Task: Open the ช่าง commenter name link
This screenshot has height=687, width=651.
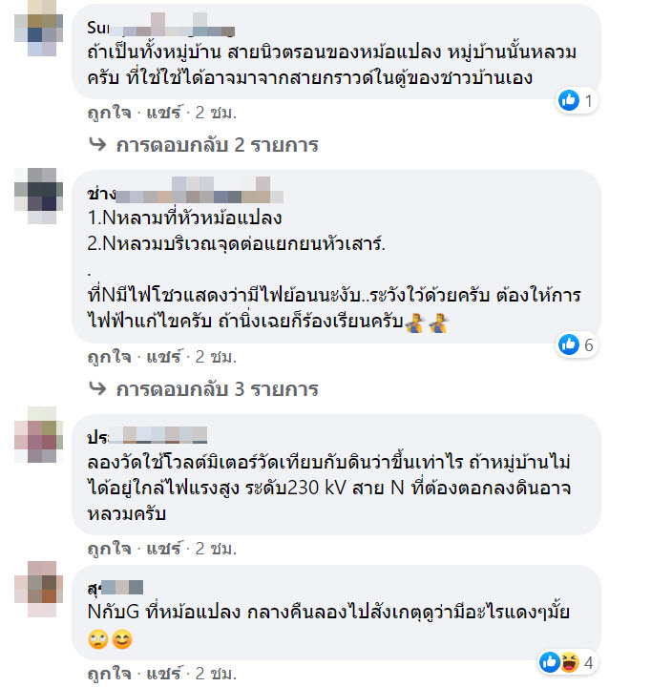Action: [x=185, y=193]
